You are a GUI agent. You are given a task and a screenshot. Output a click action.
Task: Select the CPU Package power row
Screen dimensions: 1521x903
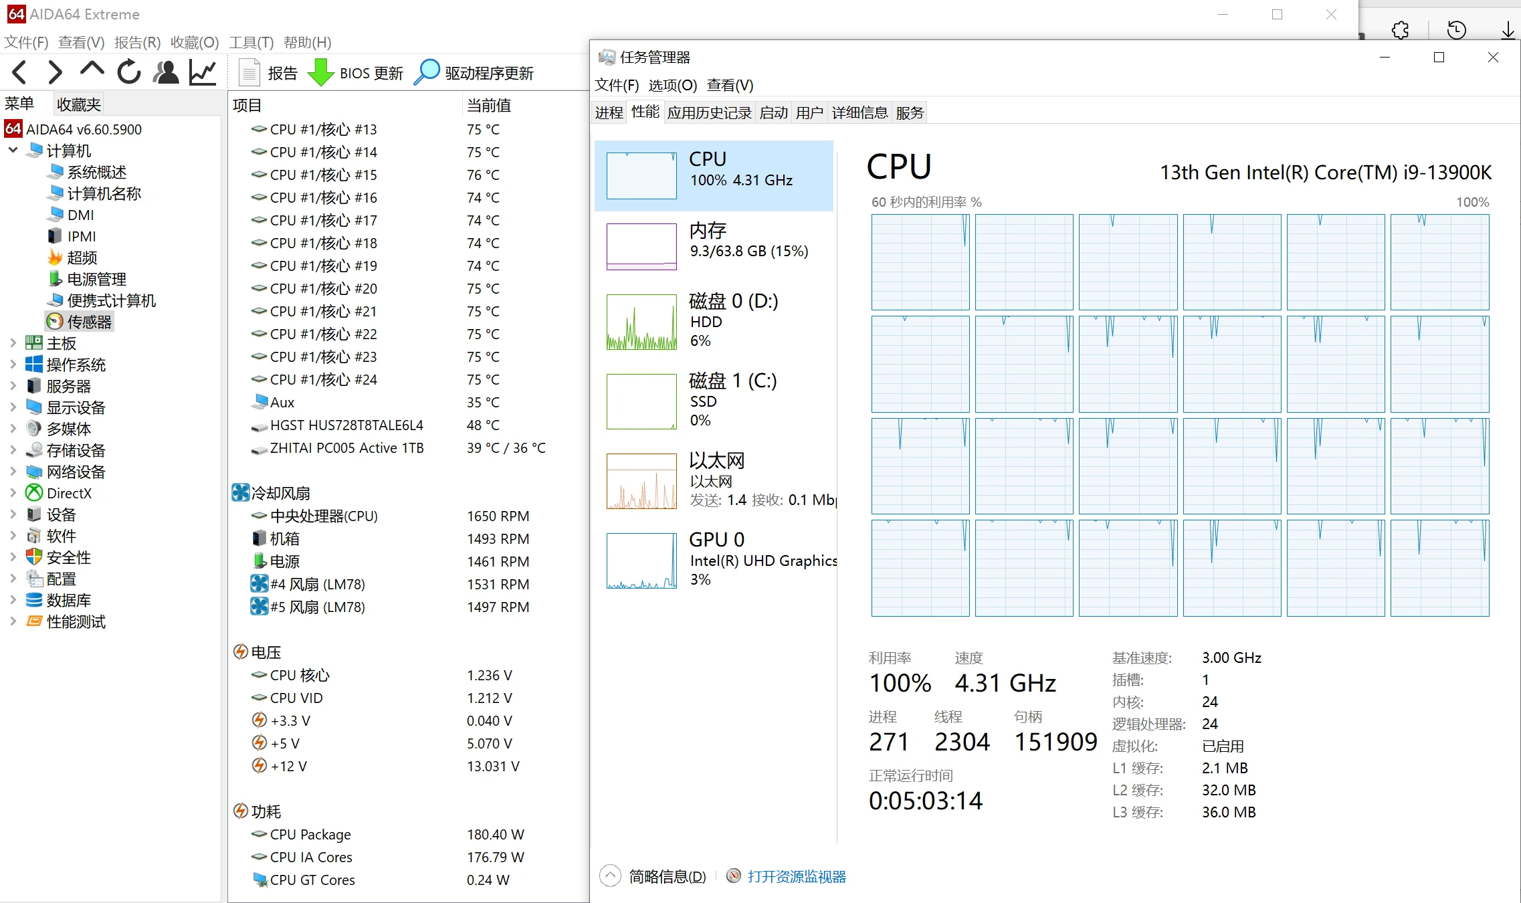pos(387,835)
